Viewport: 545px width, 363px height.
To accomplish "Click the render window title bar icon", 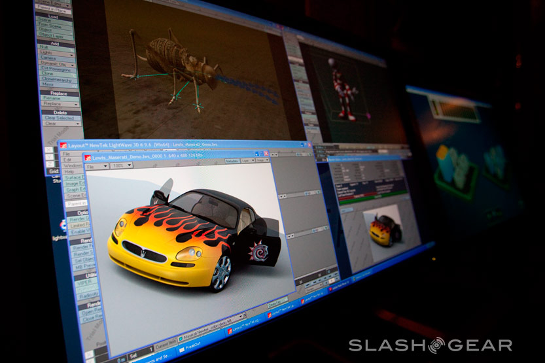I will tap(87, 158).
